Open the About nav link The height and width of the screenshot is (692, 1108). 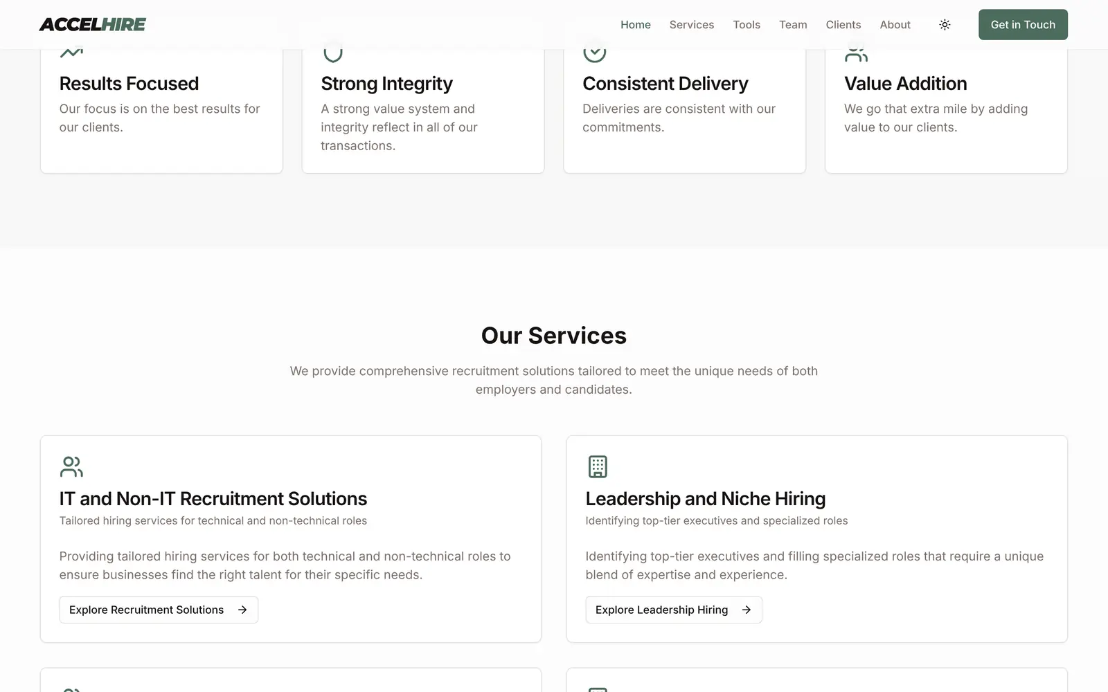click(x=895, y=24)
